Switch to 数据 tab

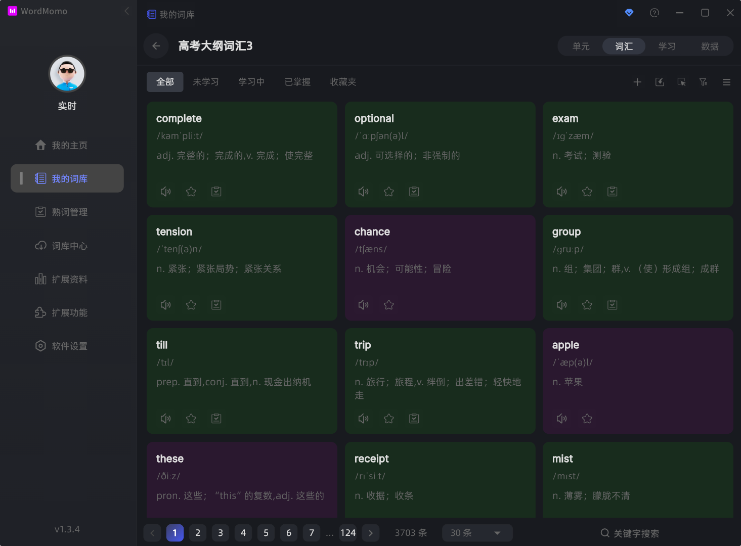(x=710, y=46)
